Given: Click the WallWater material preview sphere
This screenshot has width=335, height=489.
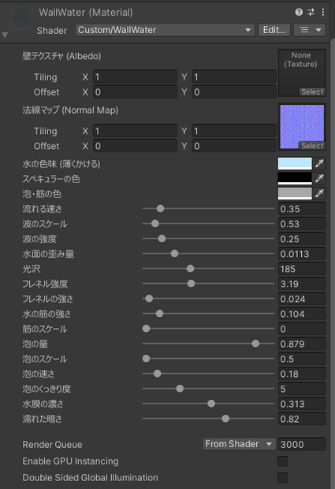Looking at the screenshot, I should click(20, 19).
